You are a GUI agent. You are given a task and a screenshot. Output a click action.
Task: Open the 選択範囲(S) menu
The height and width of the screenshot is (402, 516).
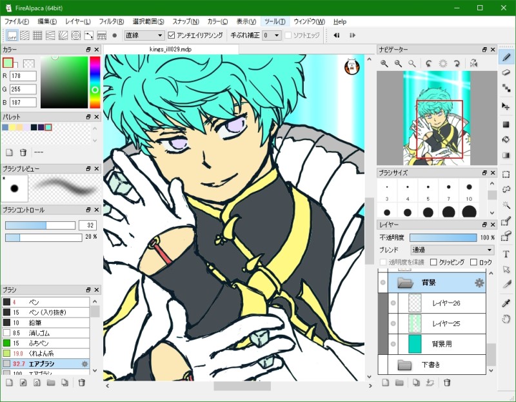(x=148, y=21)
